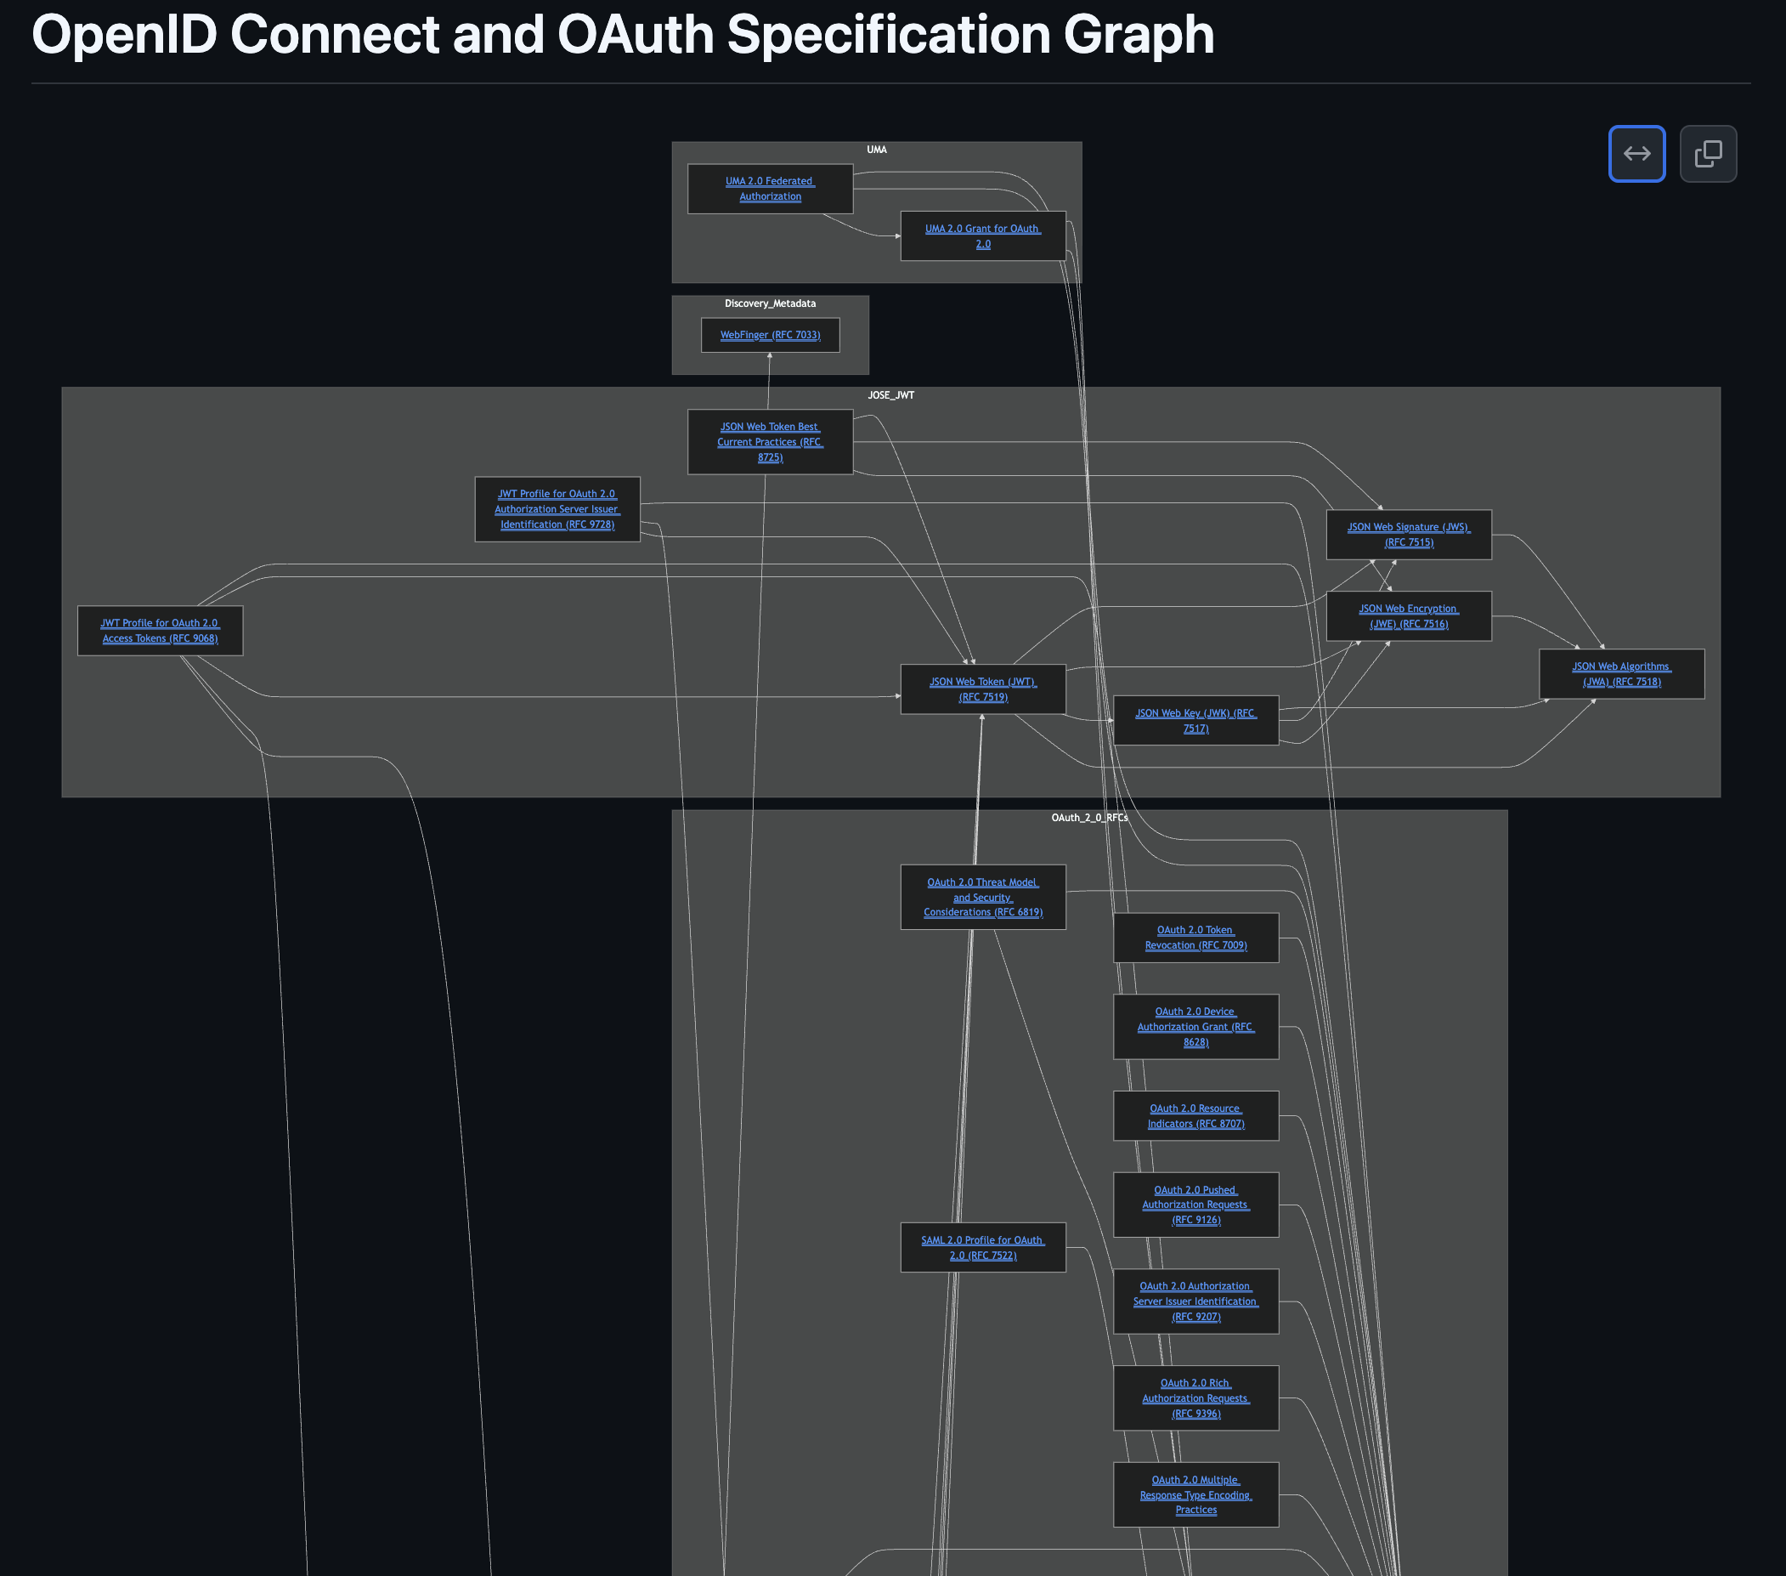This screenshot has width=1786, height=1576.
Task: Open OAuth 2.0 Device Authorization Grant link
Action: click(1195, 1026)
